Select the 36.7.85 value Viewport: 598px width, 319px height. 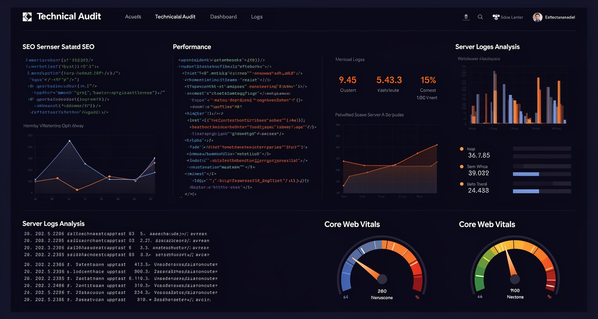click(x=479, y=155)
